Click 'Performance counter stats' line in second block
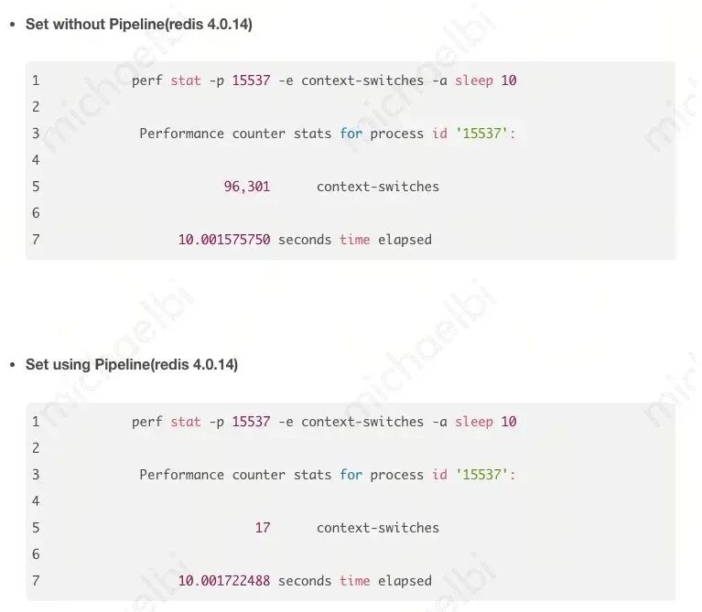Screen dimensions: 702x612 coord(328,475)
